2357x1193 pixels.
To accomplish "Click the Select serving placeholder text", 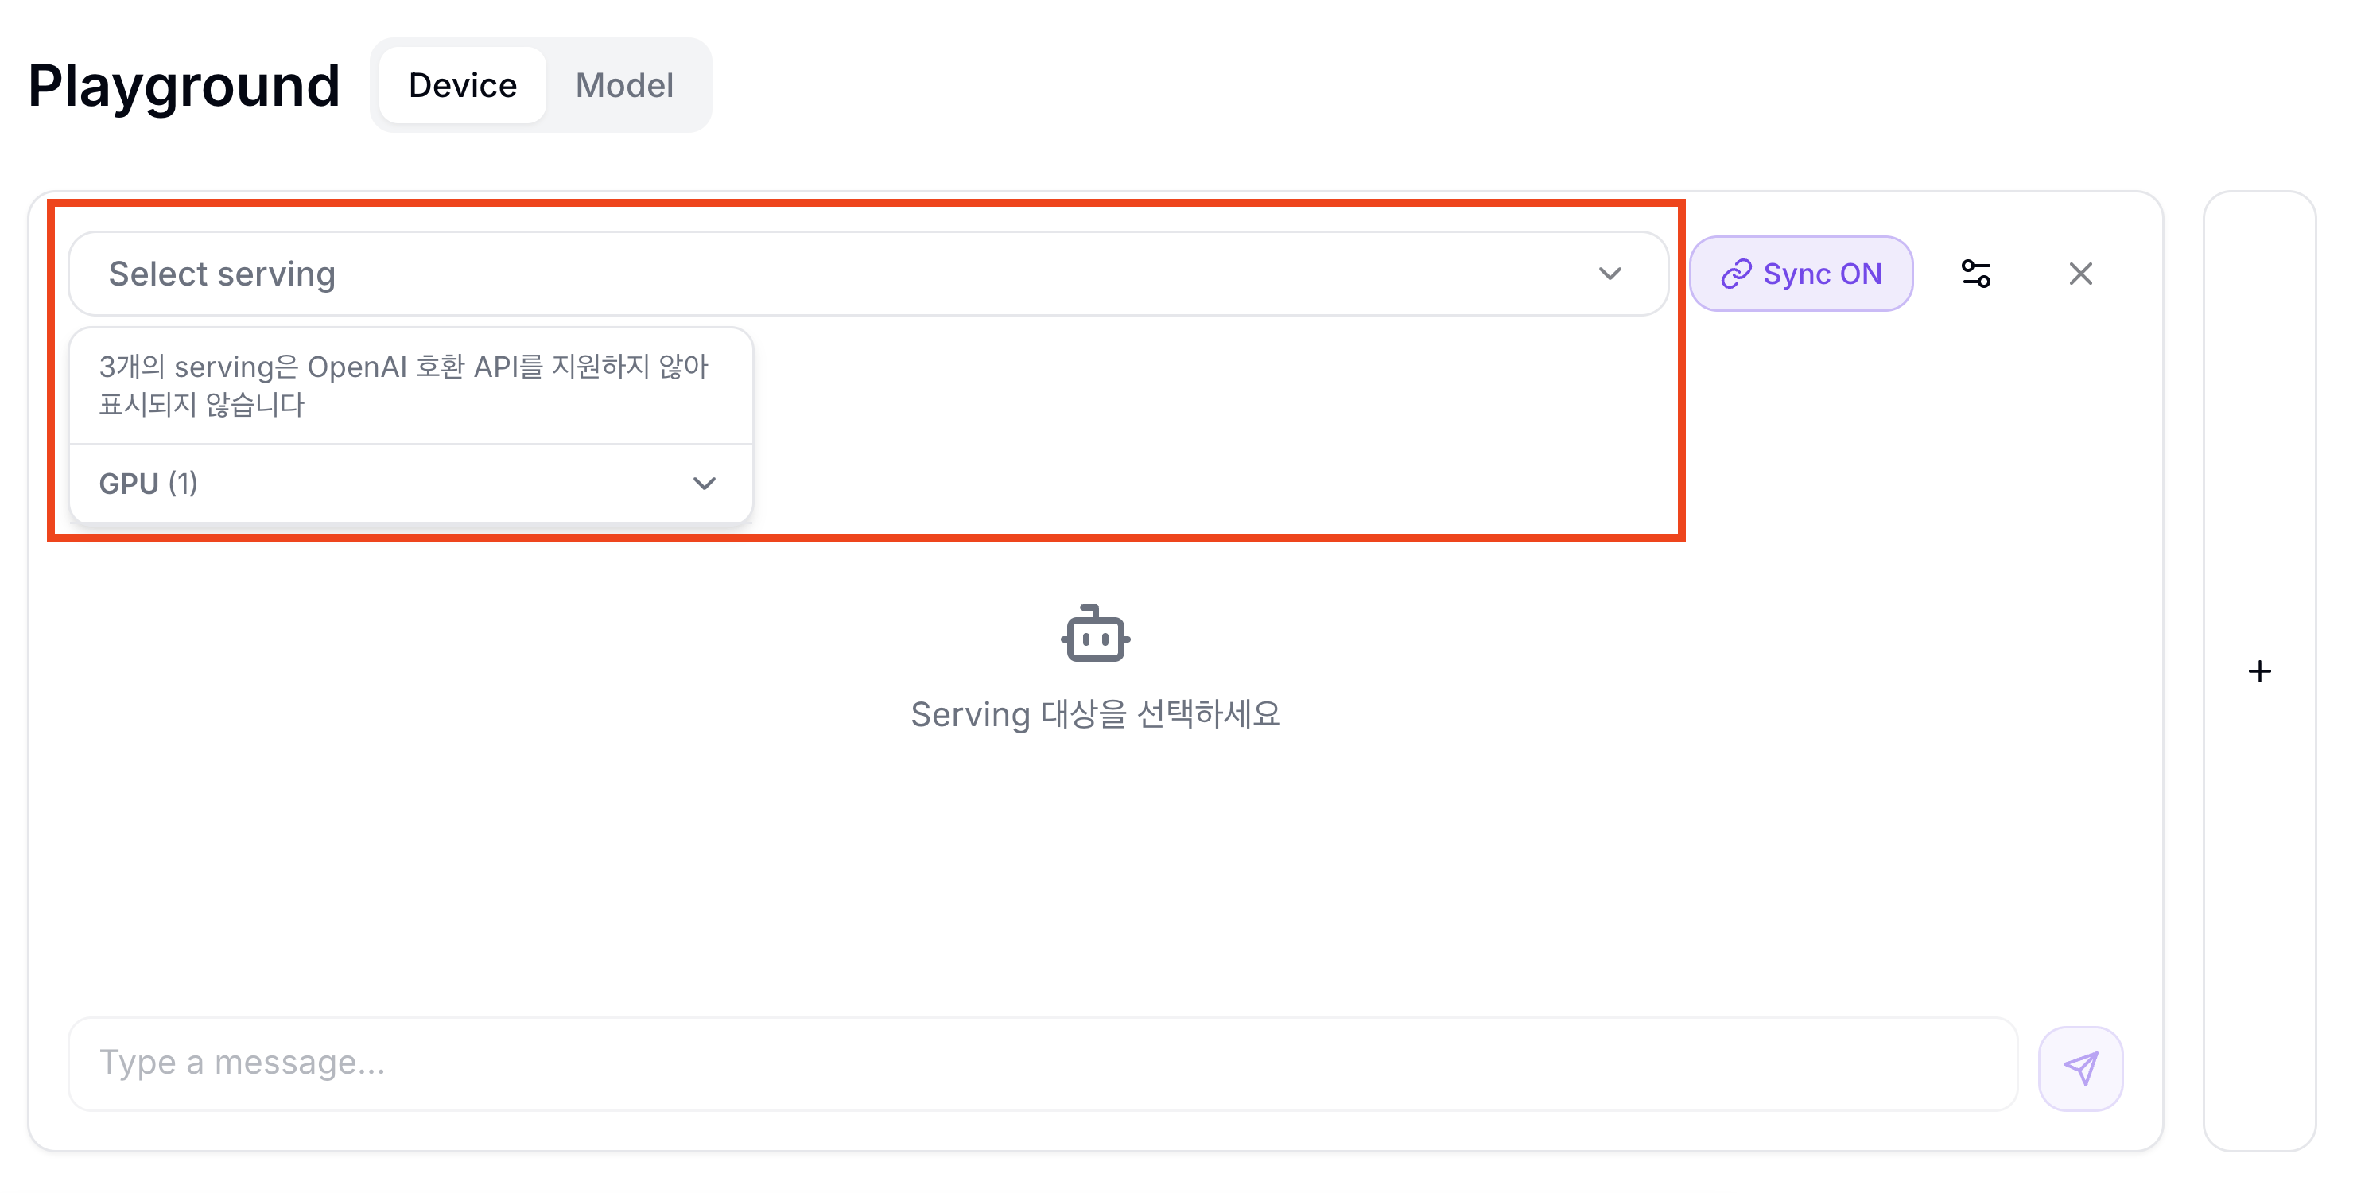I will (x=223, y=274).
